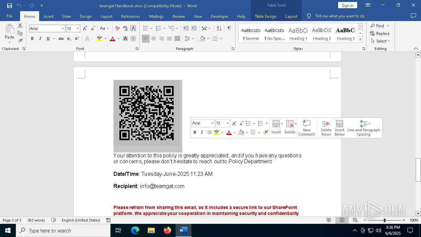Screen dimensions: 421x237
Task: Toggle Show/Hide paragraph marks
Action: pos(229,29)
